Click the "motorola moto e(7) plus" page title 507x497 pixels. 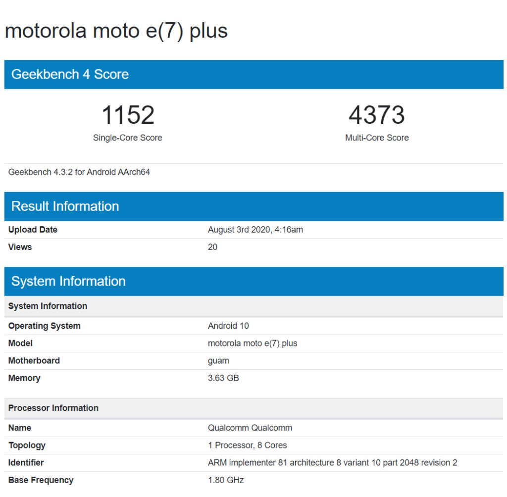(x=116, y=31)
